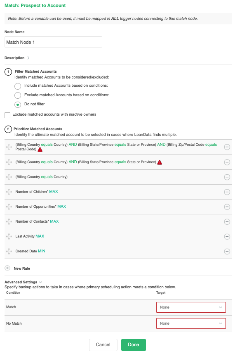Viewport: 235px width, 354px height.
Task: Expand the Description section
Action: 28,58
